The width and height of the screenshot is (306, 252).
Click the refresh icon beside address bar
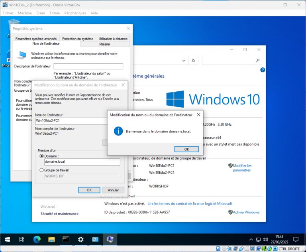(193, 61)
